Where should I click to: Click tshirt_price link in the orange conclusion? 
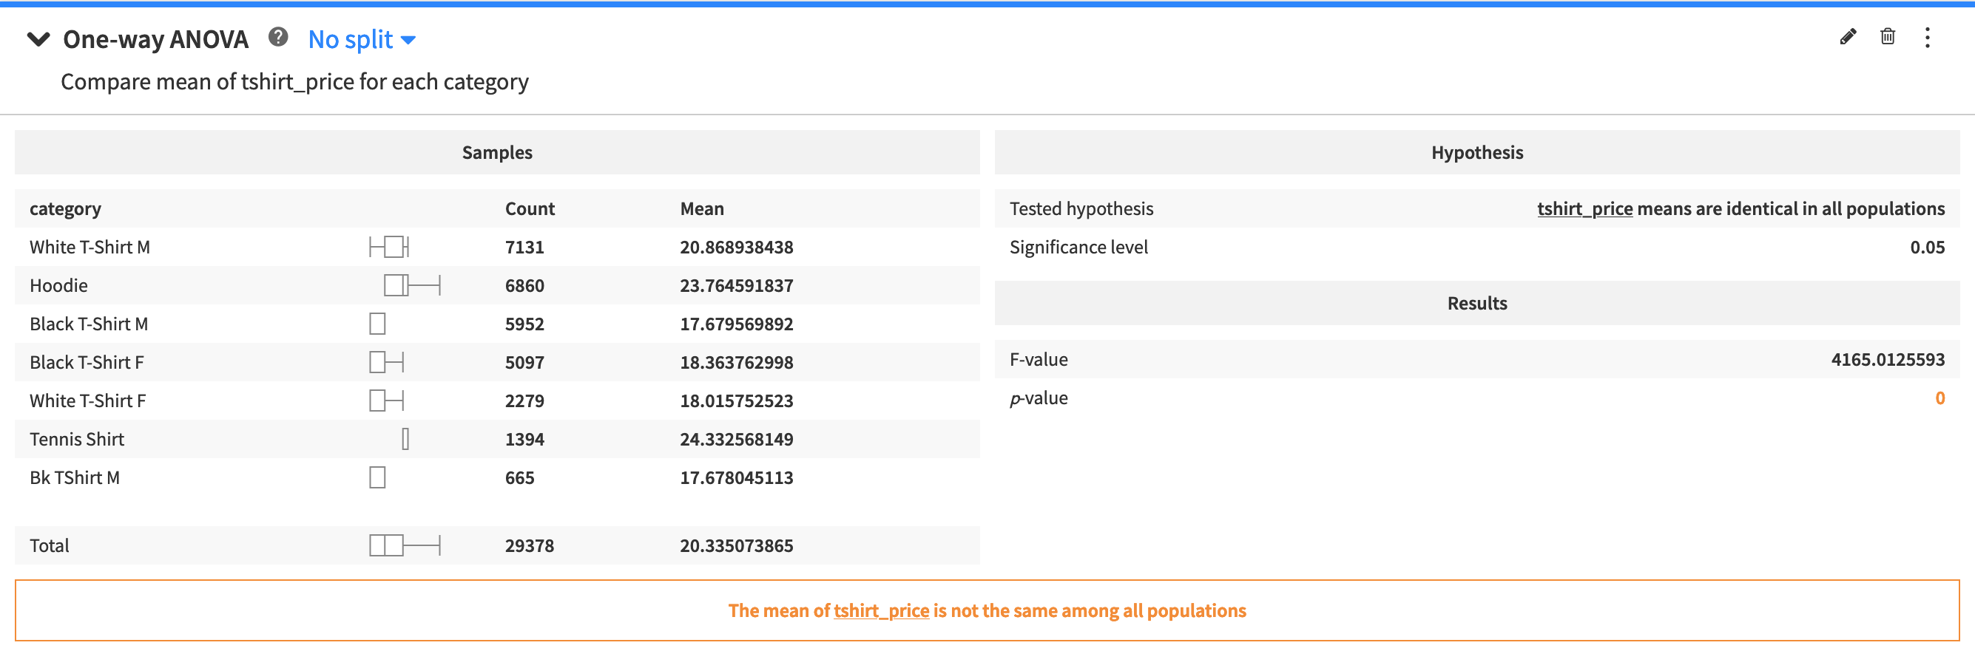point(881,610)
